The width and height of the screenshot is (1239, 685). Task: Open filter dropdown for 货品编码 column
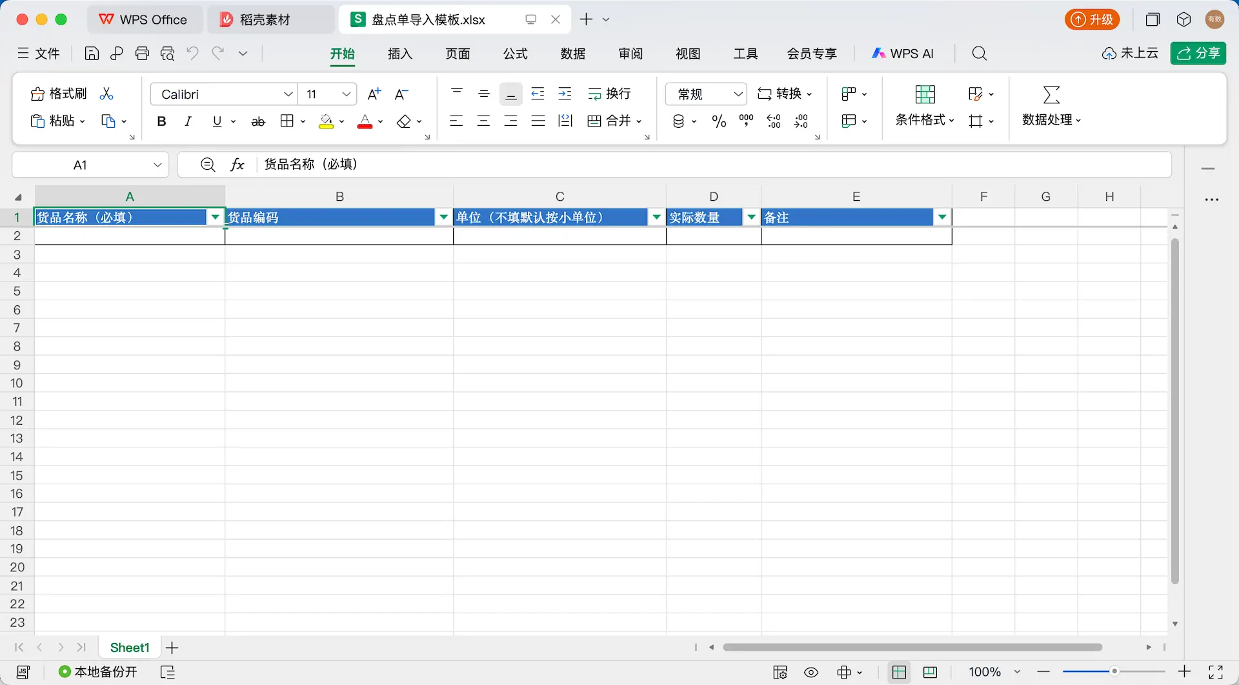point(444,218)
